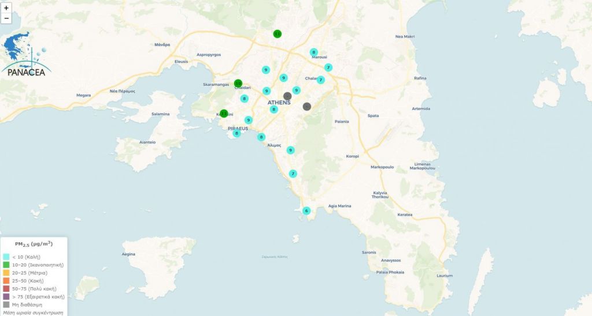Click the cyan marker 8 near Άλιμος
Image resolution: width=592 pixels, height=316 pixels.
point(261,137)
